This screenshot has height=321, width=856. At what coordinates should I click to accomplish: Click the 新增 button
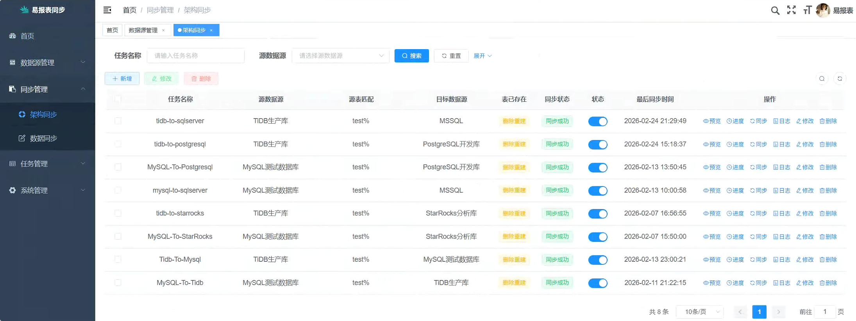click(122, 79)
